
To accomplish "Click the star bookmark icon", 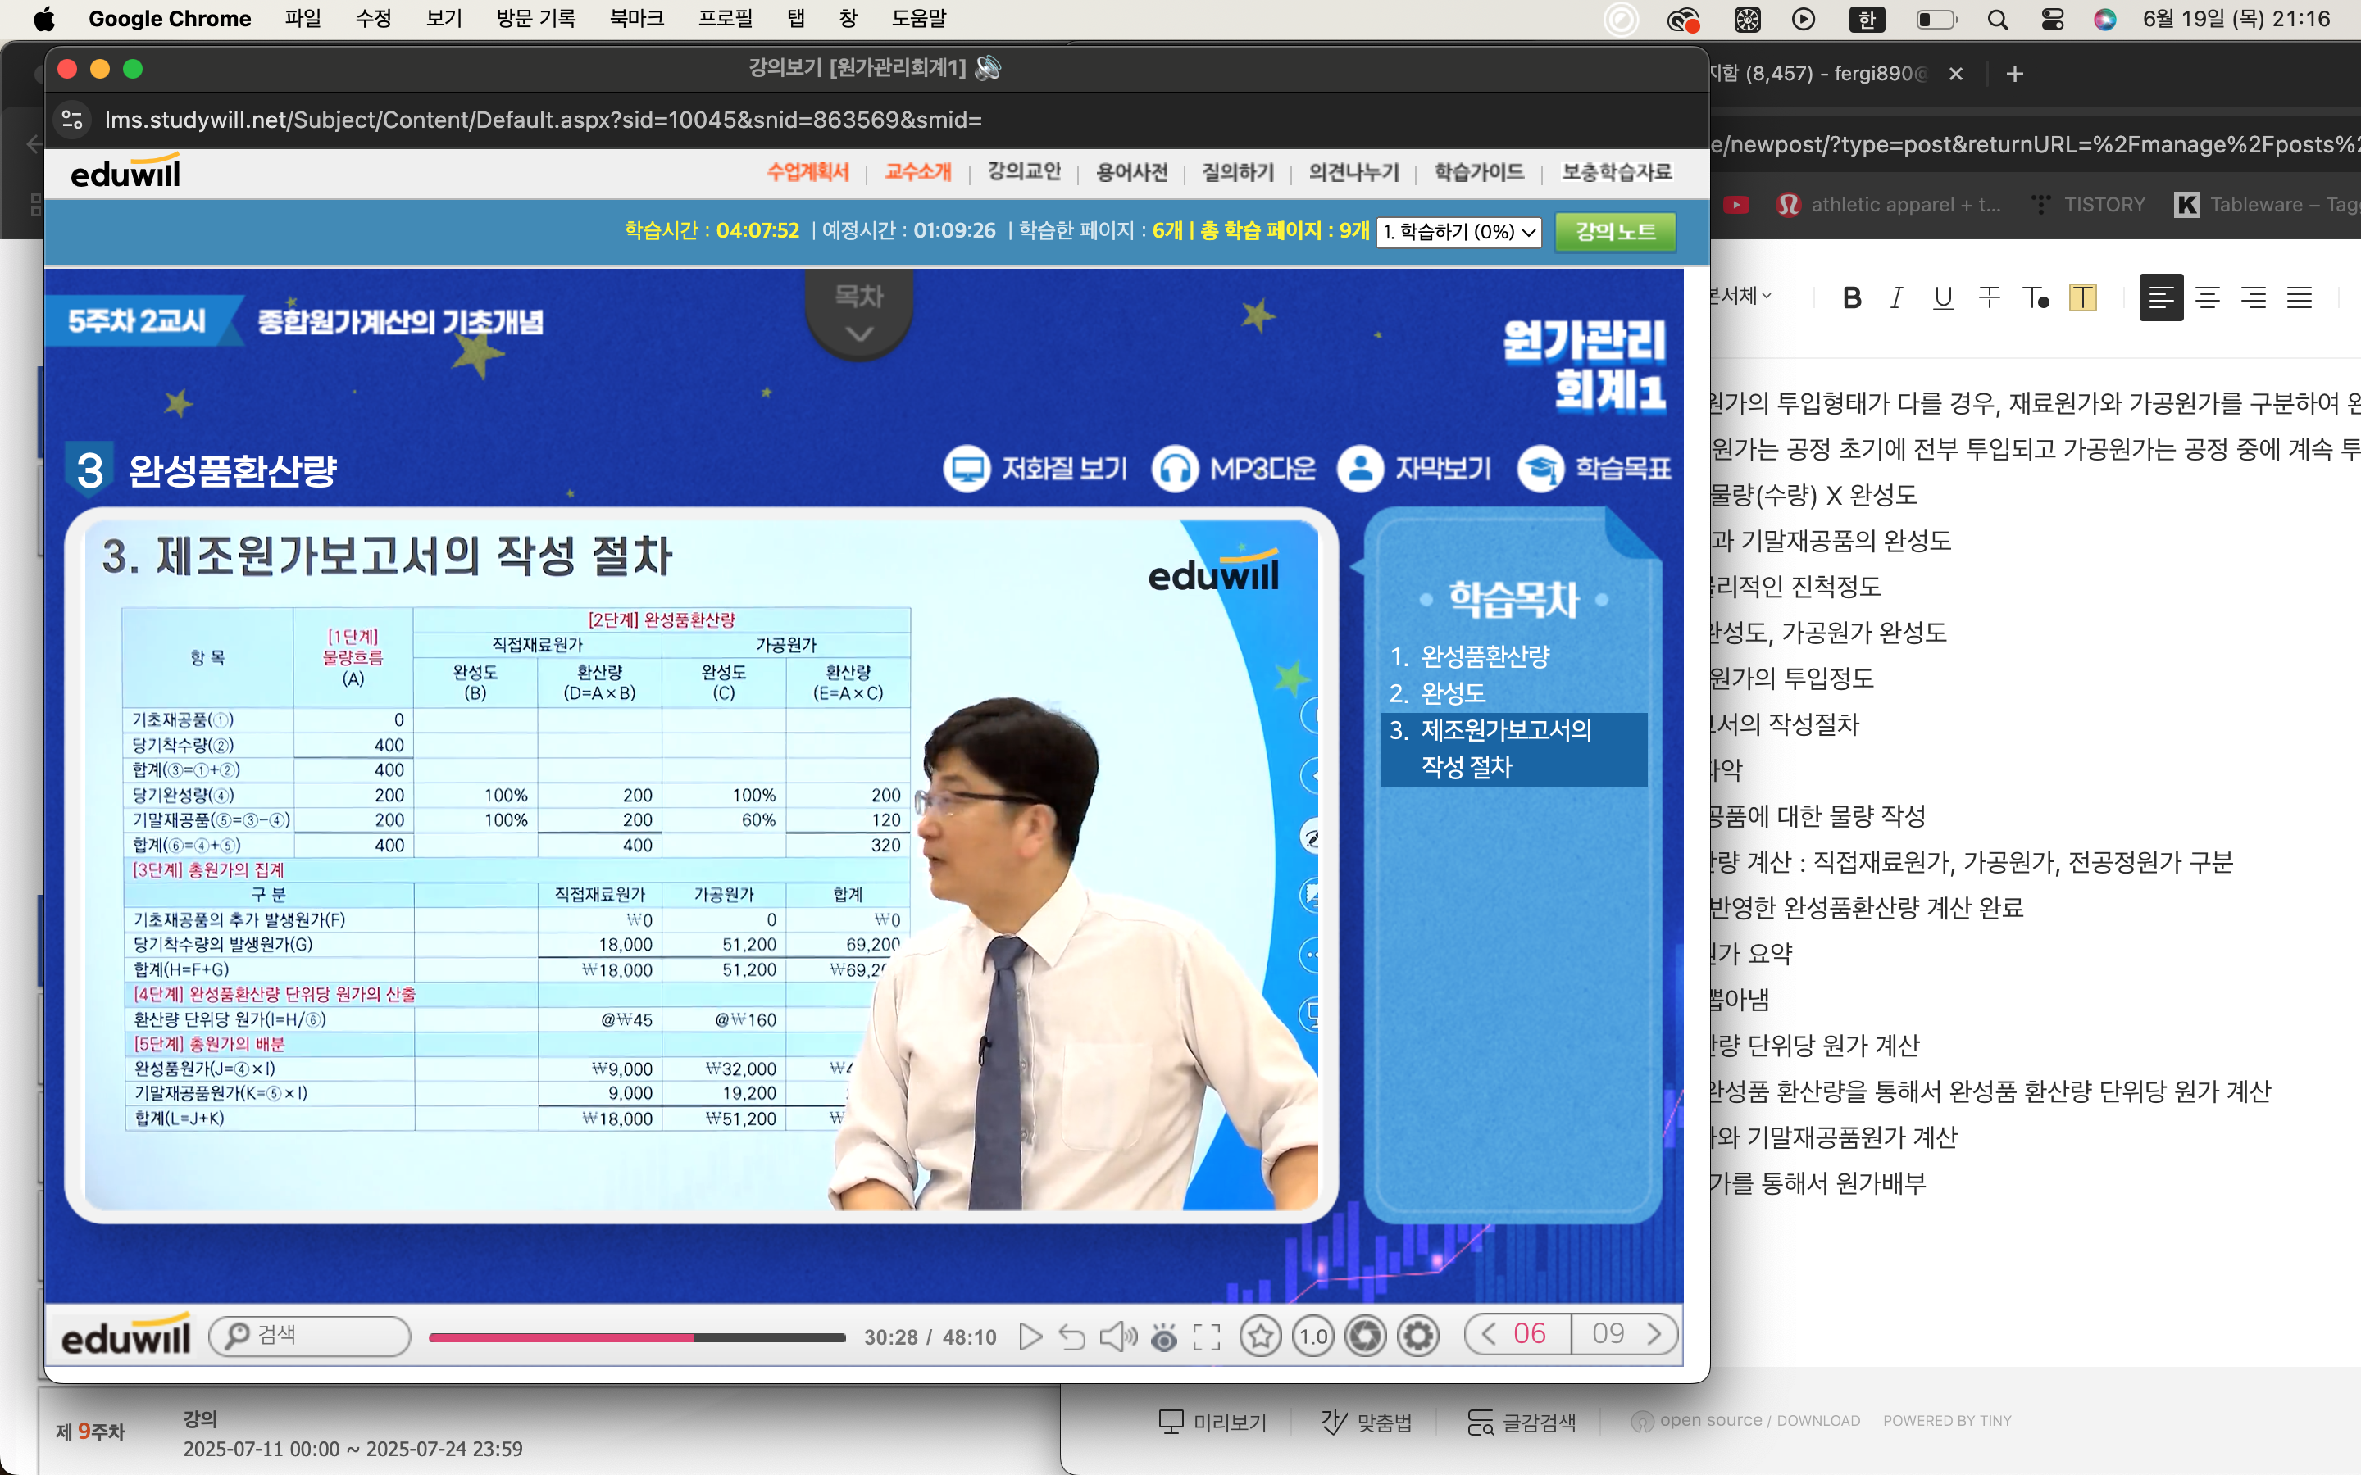I will pyautogui.click(x=1259, y=1336).
